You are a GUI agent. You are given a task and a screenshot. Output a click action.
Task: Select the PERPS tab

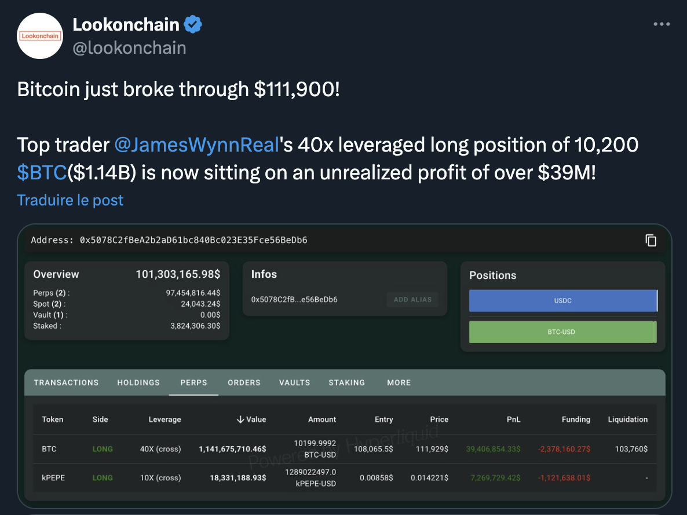click(x=193, y=382)
